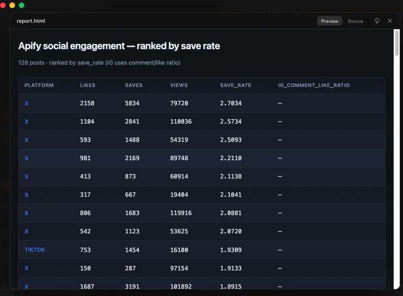Image resolution: width=403 pixels, height=296 pixels.
Task: Click the saves value 287
Action: click(130, 268)
